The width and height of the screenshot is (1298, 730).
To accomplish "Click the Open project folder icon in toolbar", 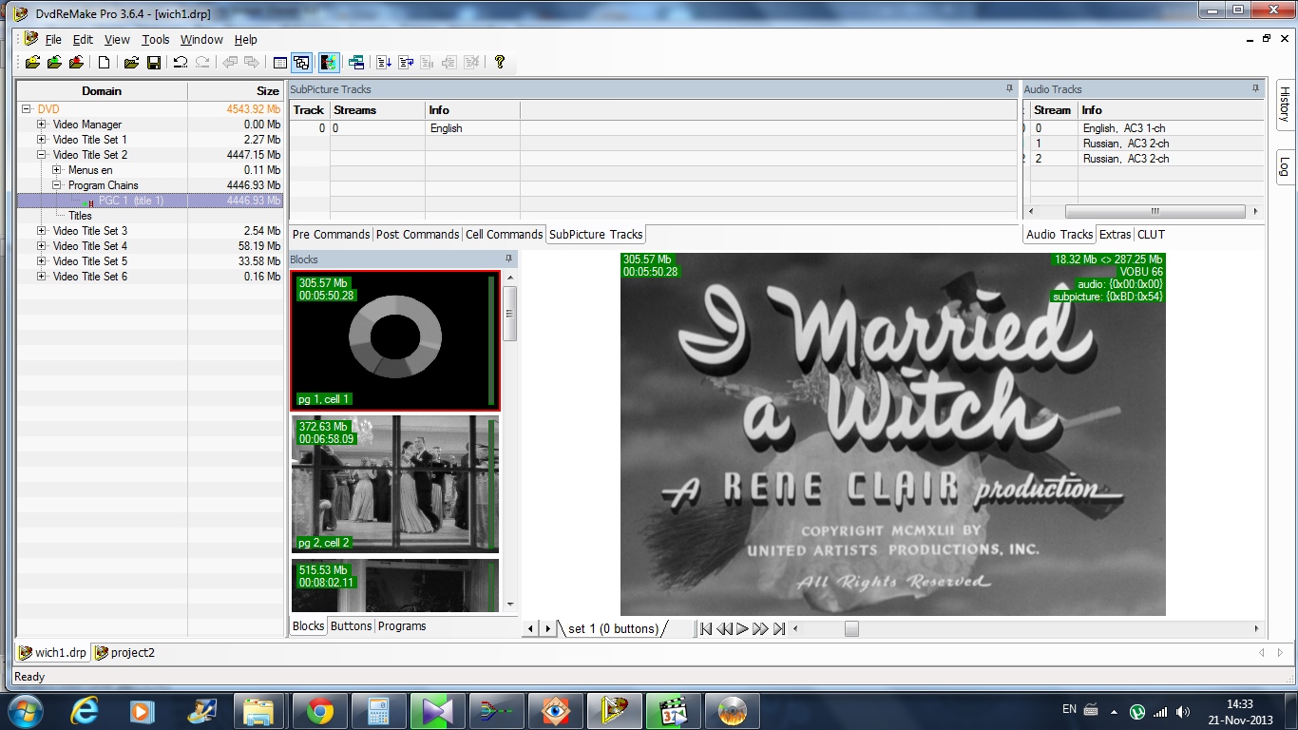I will click(x=131, y=63).
